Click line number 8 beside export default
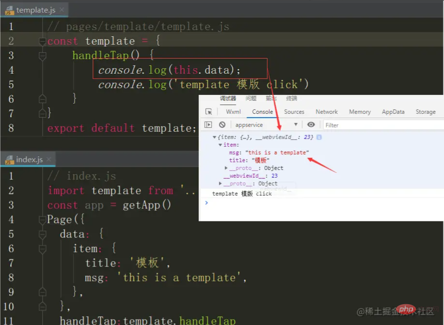This screenshot has width=444, height=325. tap(11, 128)
